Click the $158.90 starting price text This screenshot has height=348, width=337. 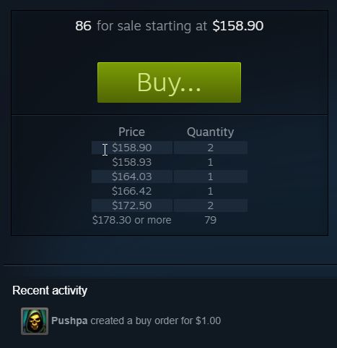click(x=238, y=26)
